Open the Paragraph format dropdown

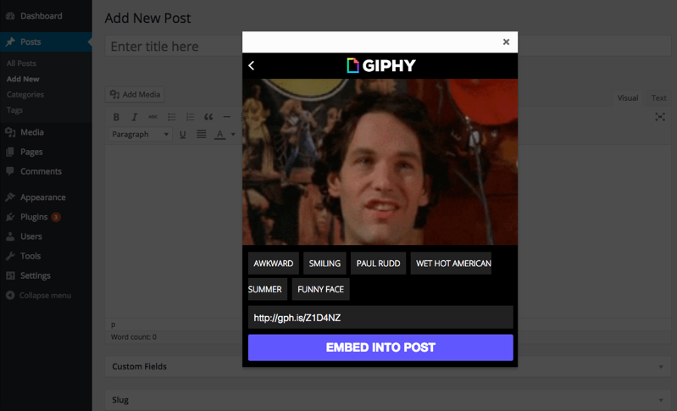(x=140, y=134)
